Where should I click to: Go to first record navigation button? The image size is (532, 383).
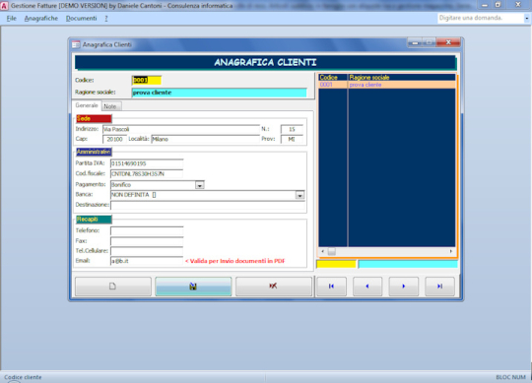click(x=331, y=287)
